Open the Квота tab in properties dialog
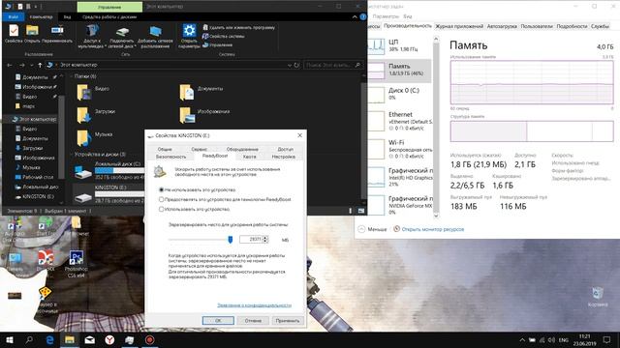This screenshot has height=348, width=620. pyautogui.click(x=249, y=157)
